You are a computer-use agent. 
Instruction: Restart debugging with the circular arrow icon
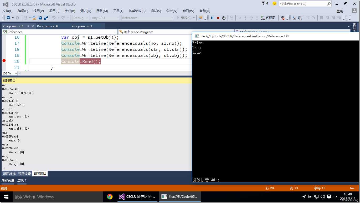pyautogui.click(x=224, y=18)
